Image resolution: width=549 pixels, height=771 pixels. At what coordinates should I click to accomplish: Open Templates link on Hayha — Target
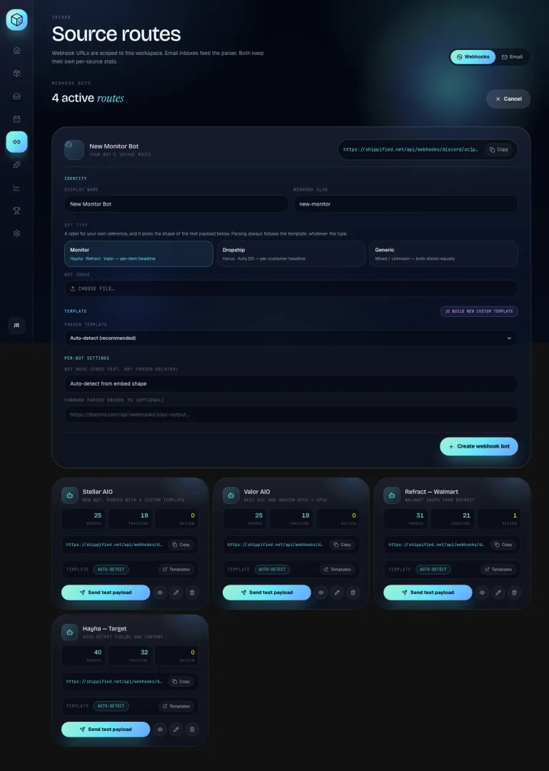(x=176, y=706)
